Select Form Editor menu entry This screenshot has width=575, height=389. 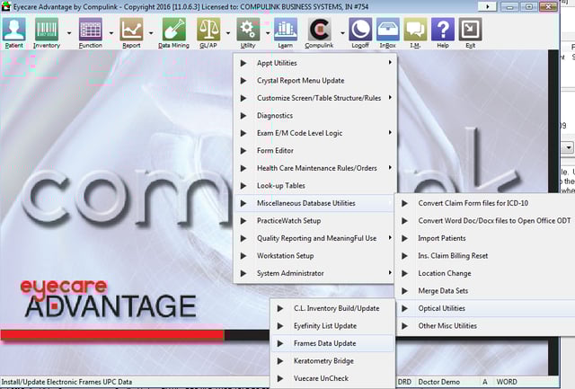tap(315, 151)
